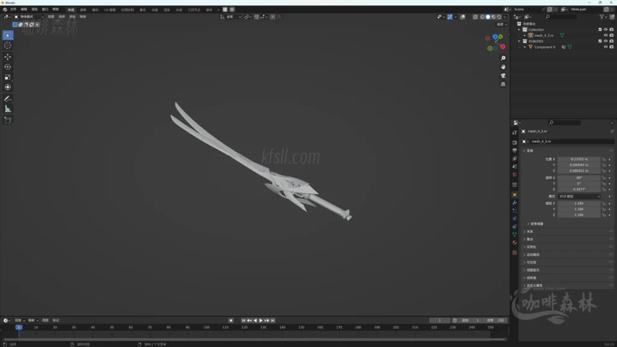Open the XYZ Euler rotation mode dropdown
This screenshot has height=347, width=617.
pos(579,196)
